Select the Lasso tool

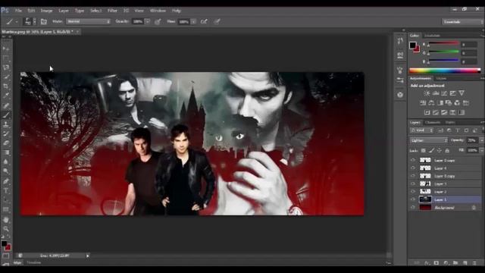[x=6, y=67]
